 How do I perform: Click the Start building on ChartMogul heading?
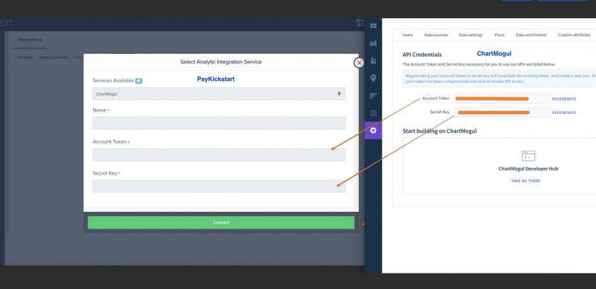439,131
